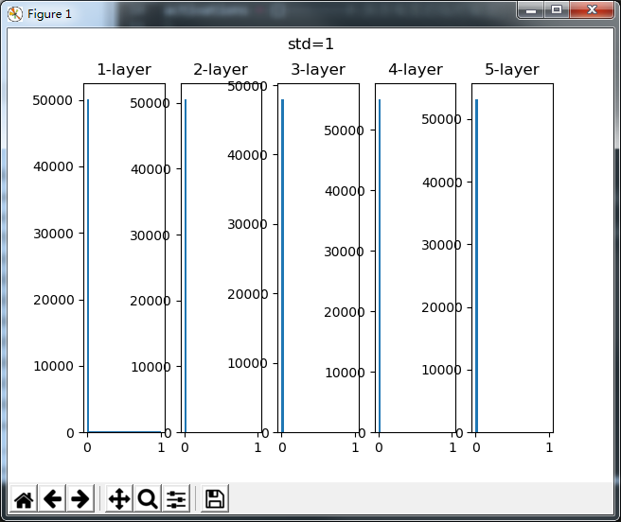Click the blue histogram bar in 1-layer plot
621x522 pixels.
coord(88,266)
